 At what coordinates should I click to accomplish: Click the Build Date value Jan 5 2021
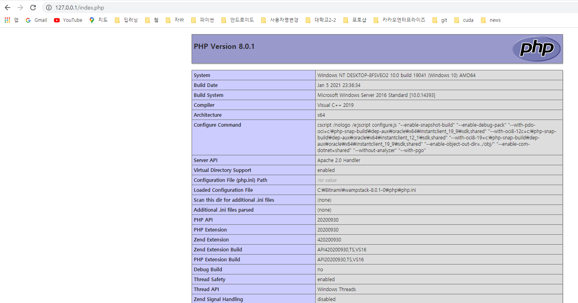pos(339,85)
